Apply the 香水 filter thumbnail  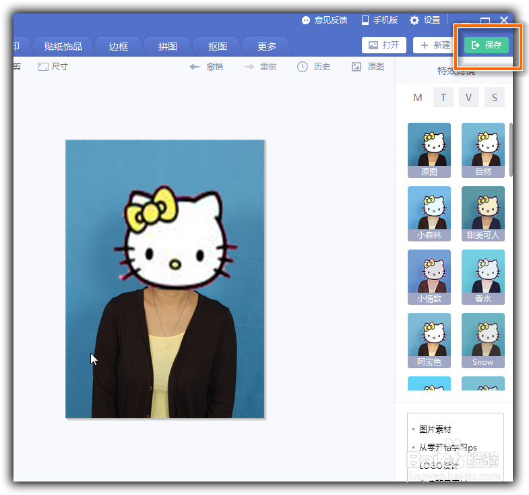(483, 277)
